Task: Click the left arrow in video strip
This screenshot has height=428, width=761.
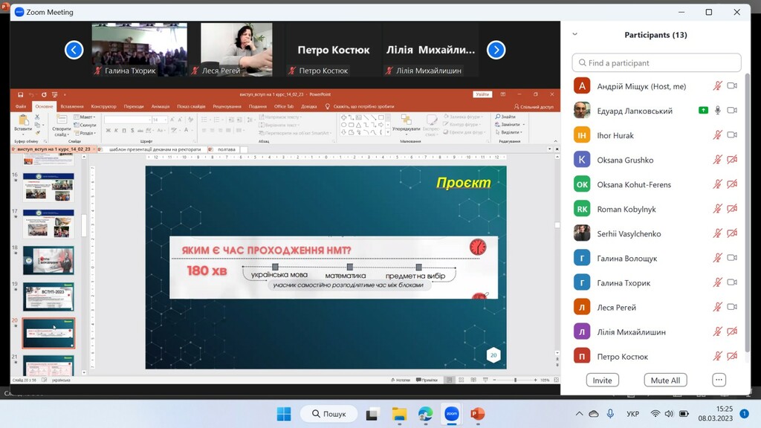Action: pos(74,50)
